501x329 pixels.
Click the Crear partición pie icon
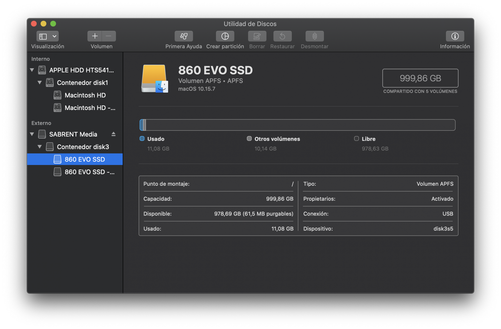click(225, 36)
